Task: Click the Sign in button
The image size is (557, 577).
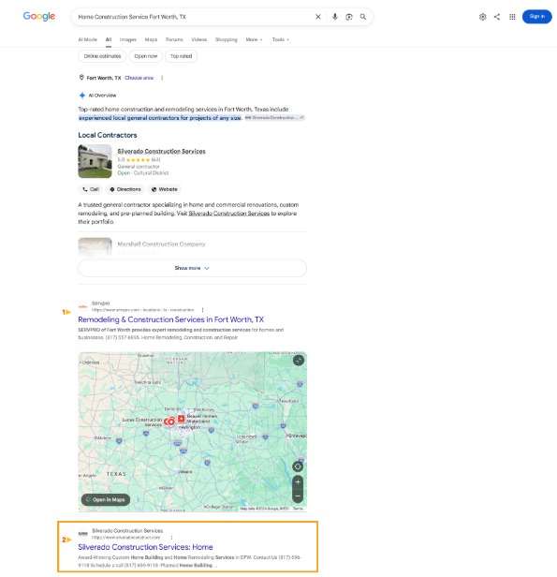Action: tap(536, 17)
